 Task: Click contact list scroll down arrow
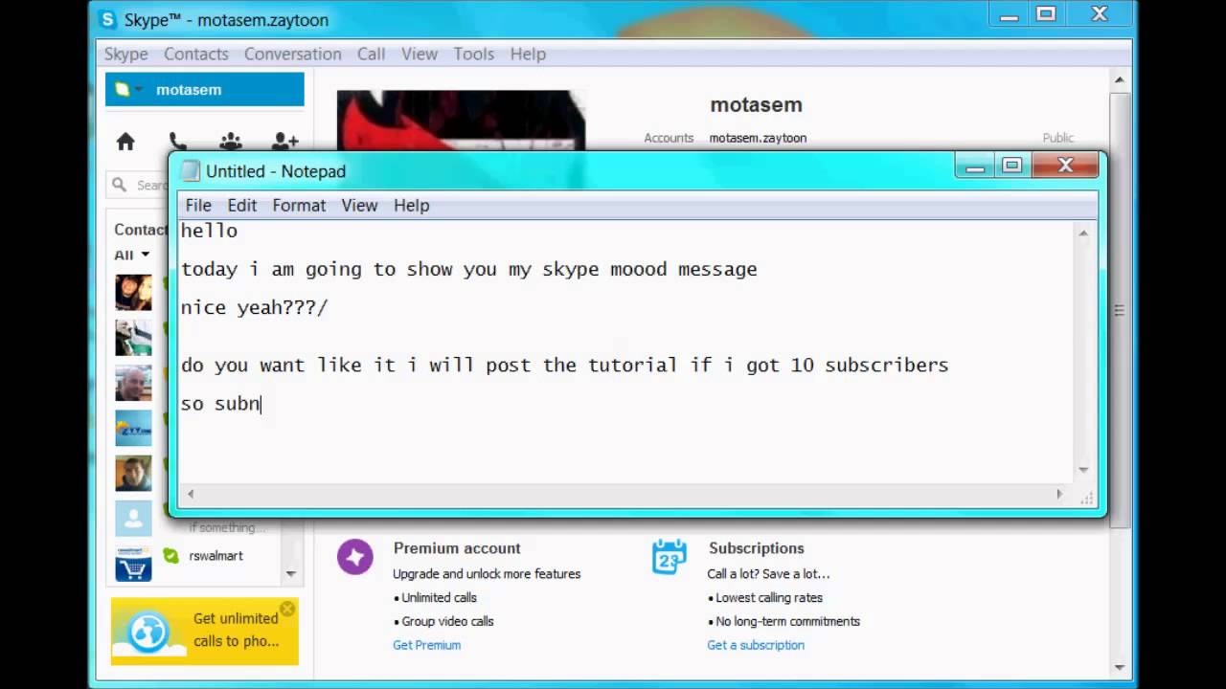tap(290, 574)
